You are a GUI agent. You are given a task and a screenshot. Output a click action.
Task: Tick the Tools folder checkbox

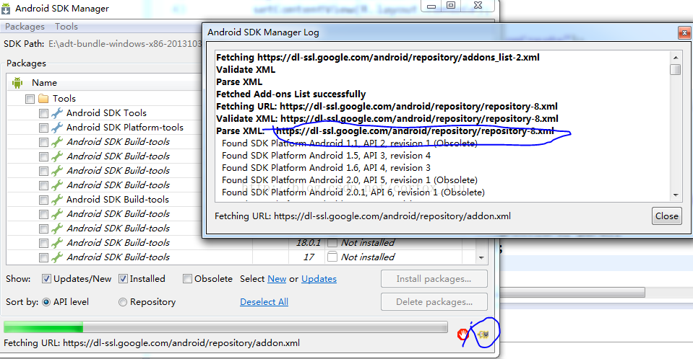pyautogui.click(x=30, y=99)
